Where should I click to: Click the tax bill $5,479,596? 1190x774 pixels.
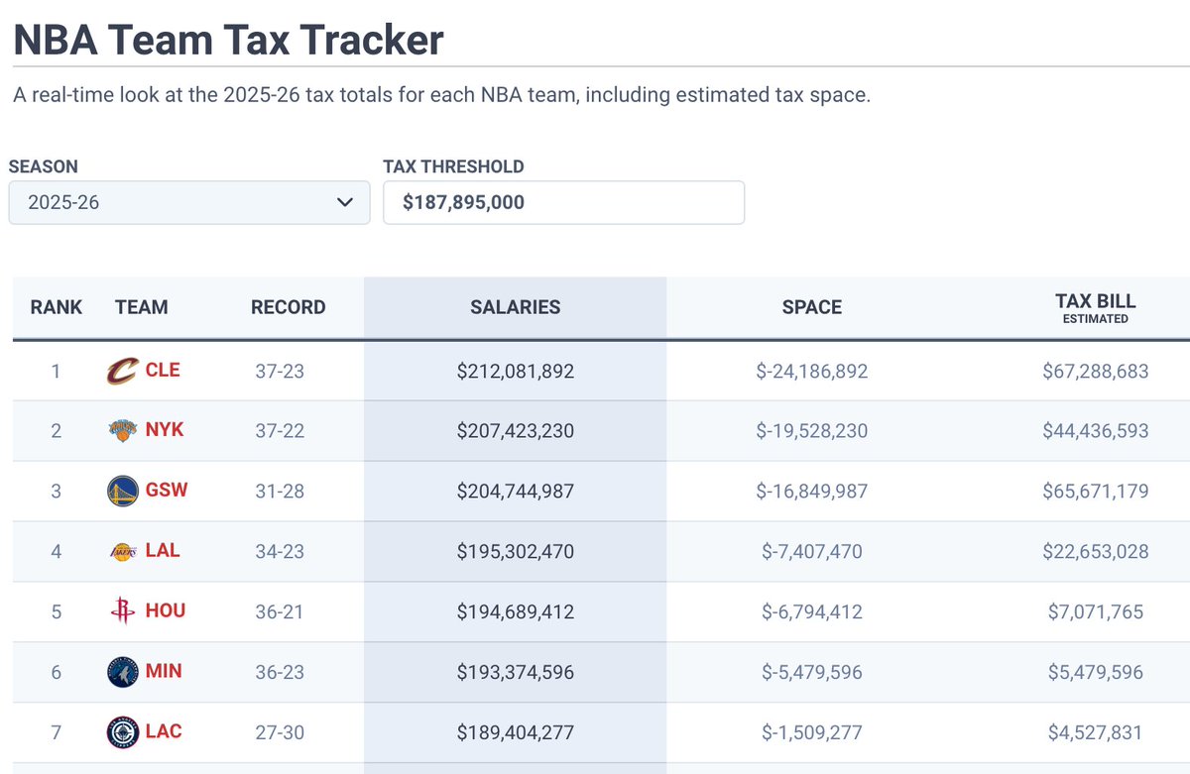[1096, 672]
